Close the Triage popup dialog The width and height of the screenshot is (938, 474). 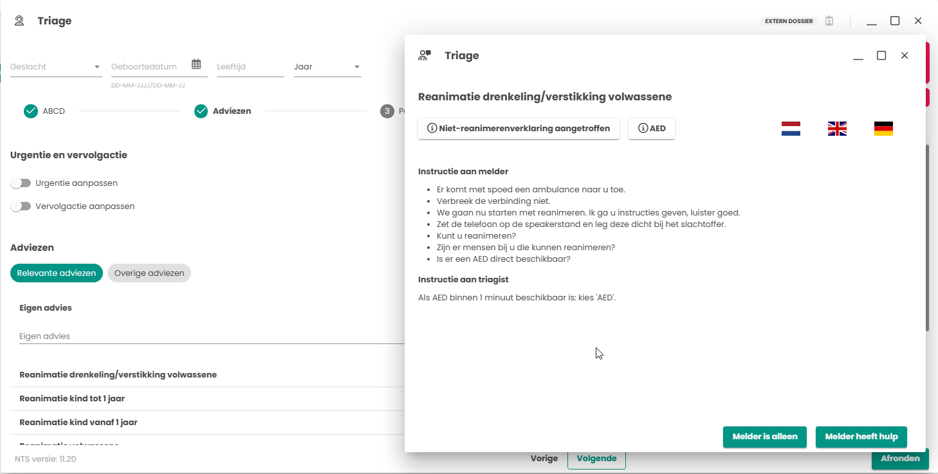point(905,56)
